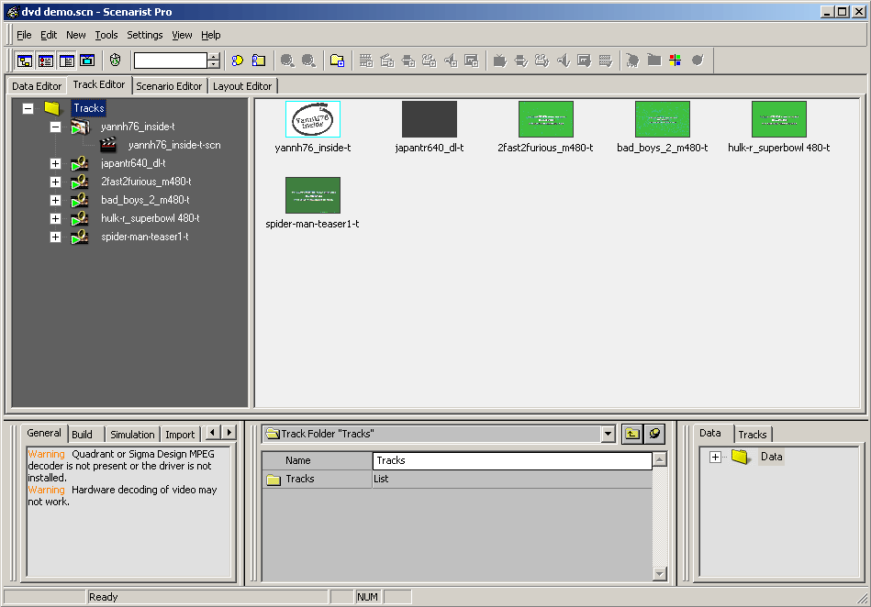Expand the Data folder in right panel
Image resolution: width=871 pixels, height=607 pixels.
(716, 458)
